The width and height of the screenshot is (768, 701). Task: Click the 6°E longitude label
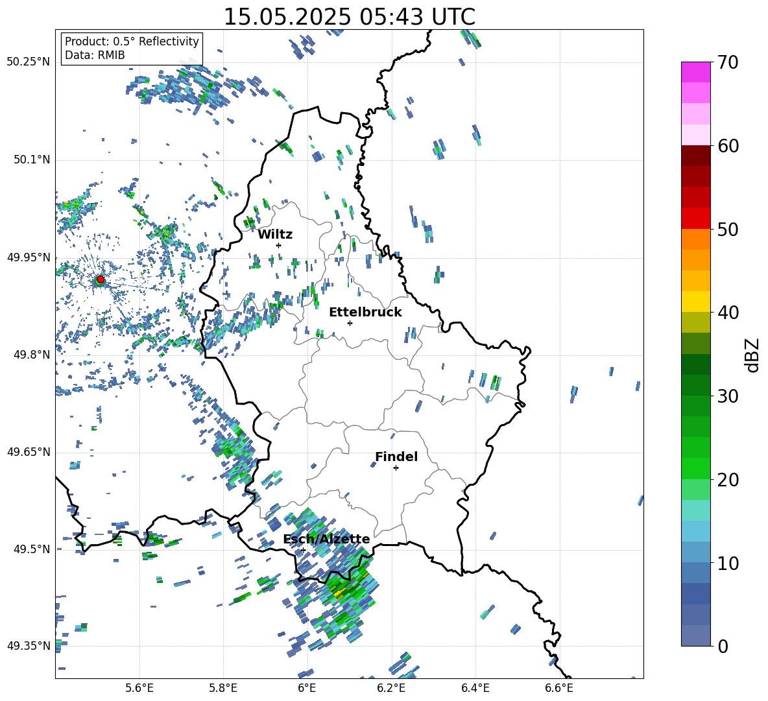pos(307,688)
